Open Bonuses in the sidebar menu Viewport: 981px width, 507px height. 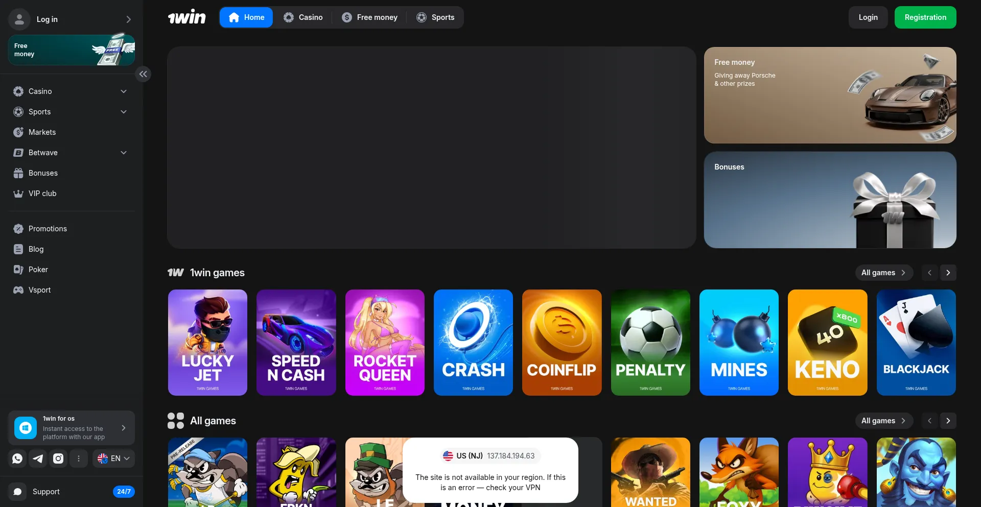click(72, 173)
